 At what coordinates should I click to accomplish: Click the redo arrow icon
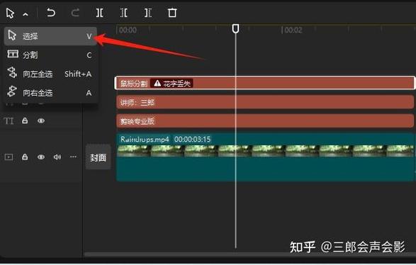pos(75,13)
